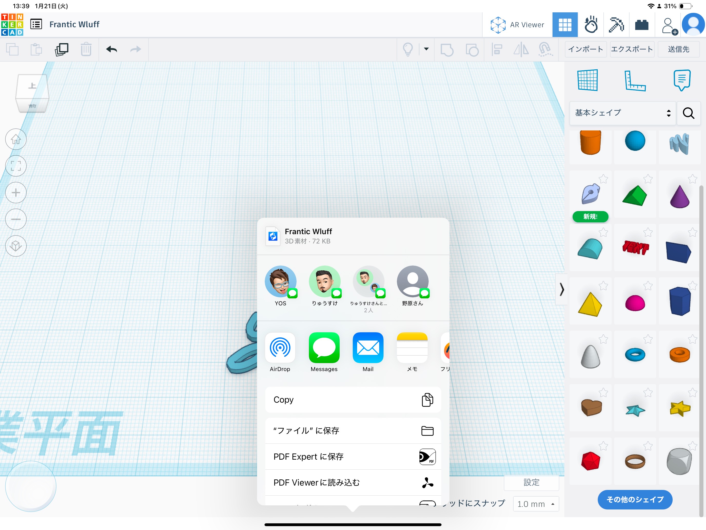Screen dimensions: 706x530
Task: Pick the green roof shape
Action: 634,195
